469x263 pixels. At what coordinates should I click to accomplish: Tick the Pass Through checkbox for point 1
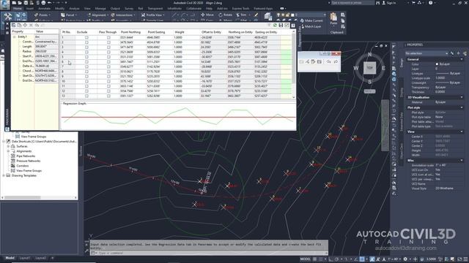click(x=108, y=37)
